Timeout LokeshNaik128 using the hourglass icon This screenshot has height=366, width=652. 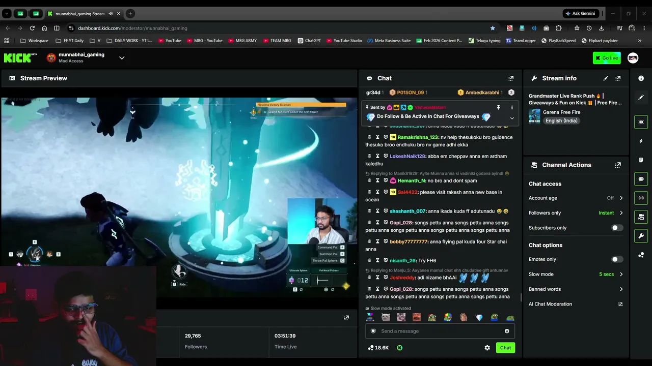(378, 156)
